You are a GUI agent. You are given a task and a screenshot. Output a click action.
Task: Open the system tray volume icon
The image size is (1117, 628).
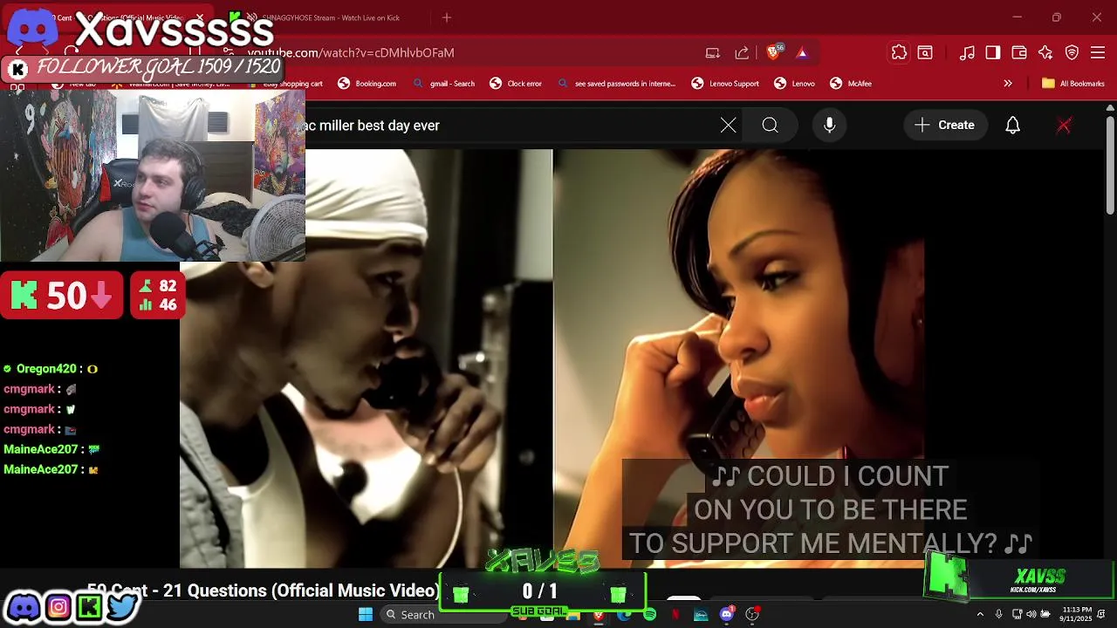coord(1031,614)
